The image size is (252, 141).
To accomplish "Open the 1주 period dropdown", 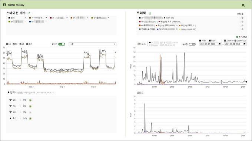I will click(92, 44).
